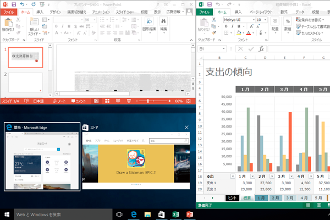Open PowerPoint デザイン tab
Viewport: 330px width, 220px height.
(56, 12)
